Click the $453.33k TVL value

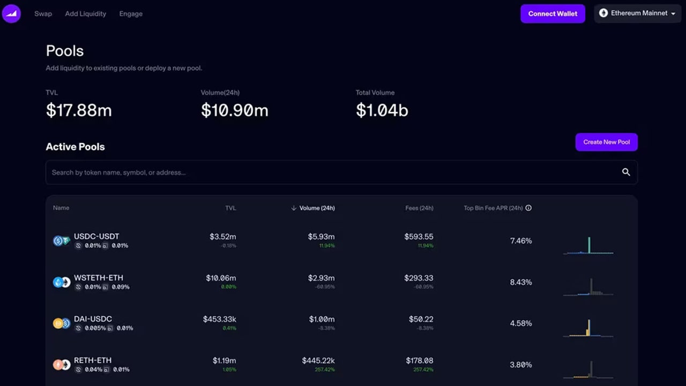219,319
